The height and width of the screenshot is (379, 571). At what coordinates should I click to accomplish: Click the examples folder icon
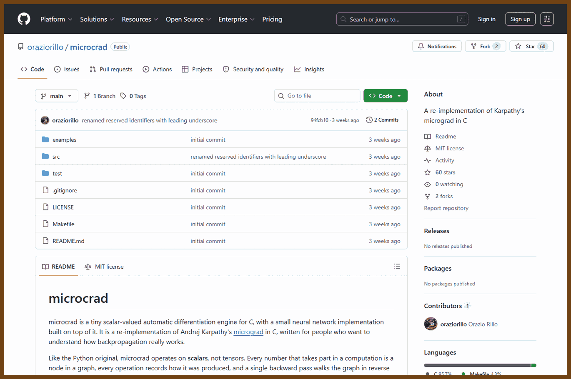tap(45, 140)
